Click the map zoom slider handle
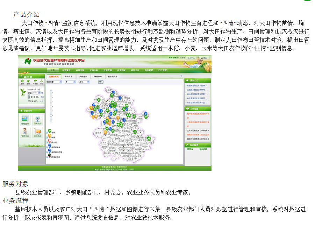315x233 pixels. [51, 115]
